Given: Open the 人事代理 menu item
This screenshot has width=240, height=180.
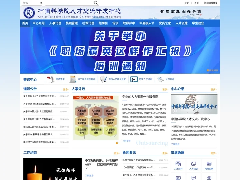Looking at the screenshot, I should click(x=55, y=23).
